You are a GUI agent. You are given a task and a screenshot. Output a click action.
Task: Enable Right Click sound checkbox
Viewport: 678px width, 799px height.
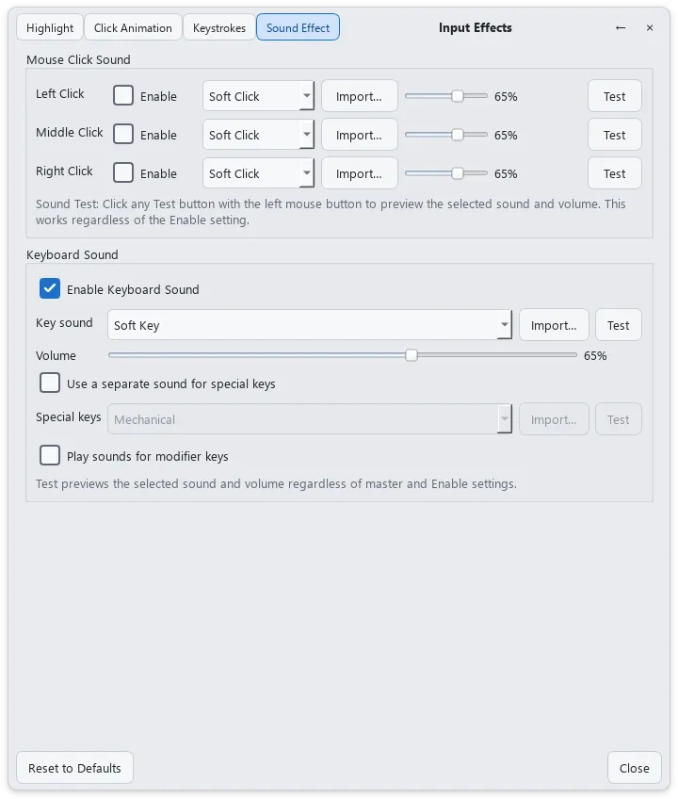(x=123, y=173)
